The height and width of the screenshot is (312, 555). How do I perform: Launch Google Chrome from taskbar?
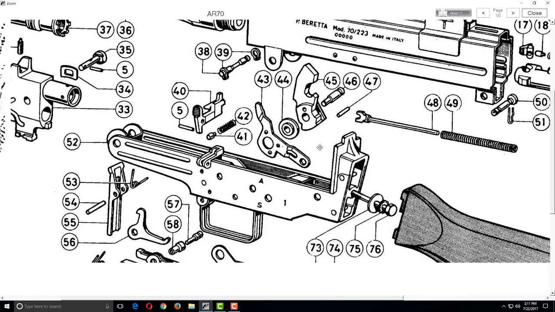click(x=163, y=306)
